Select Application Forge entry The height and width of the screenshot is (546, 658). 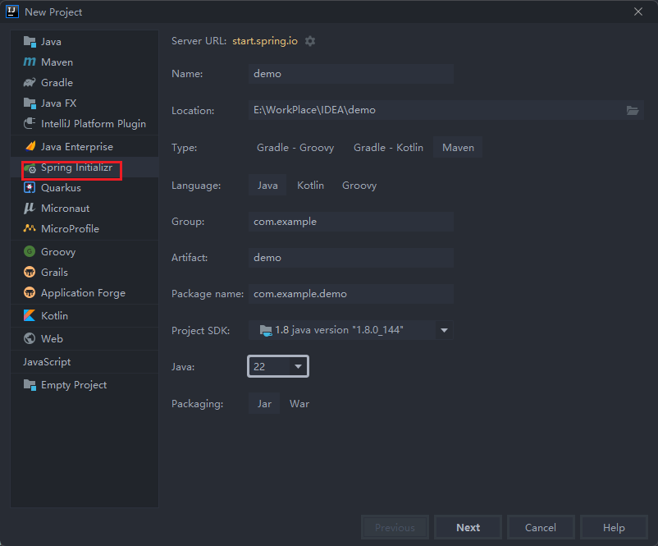(x=85, y=293)
